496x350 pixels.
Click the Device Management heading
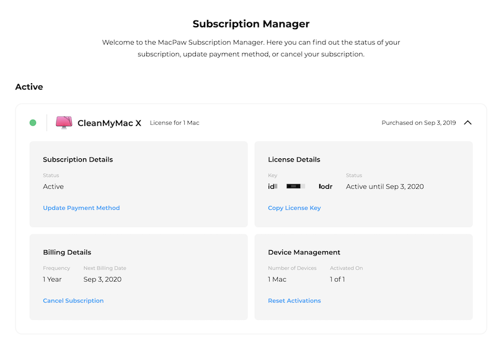[x=304, y=253]
